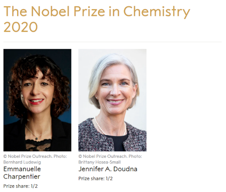The height and width of the screenshot is (192, 226).
Task: Open Jennifer A. Doudna's portrait photo
Action: pos(113,100)
